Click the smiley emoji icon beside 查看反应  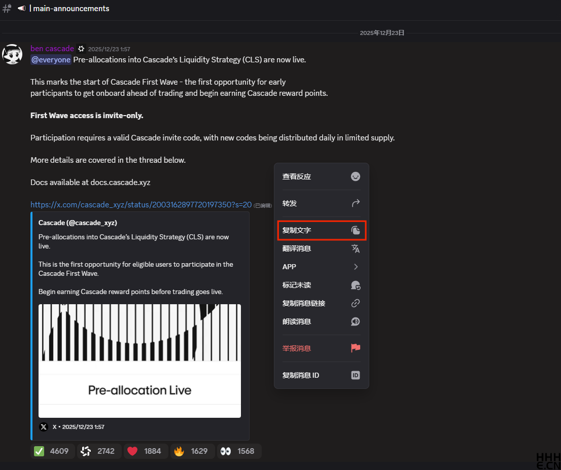point(356,176)
